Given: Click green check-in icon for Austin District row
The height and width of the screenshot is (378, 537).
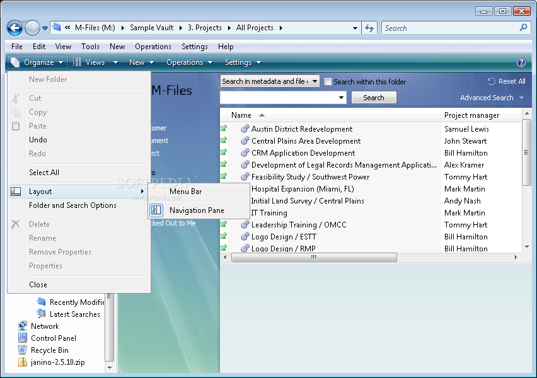Looking at the screenshot, I should click(224, 129).
